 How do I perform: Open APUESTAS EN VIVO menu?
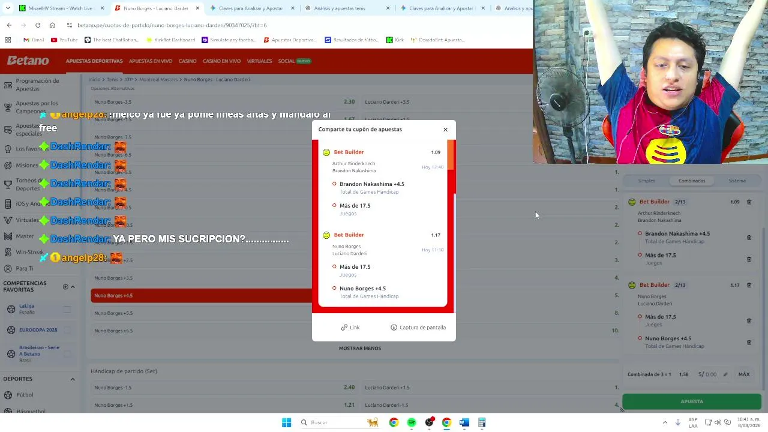[x=151, y=61]
